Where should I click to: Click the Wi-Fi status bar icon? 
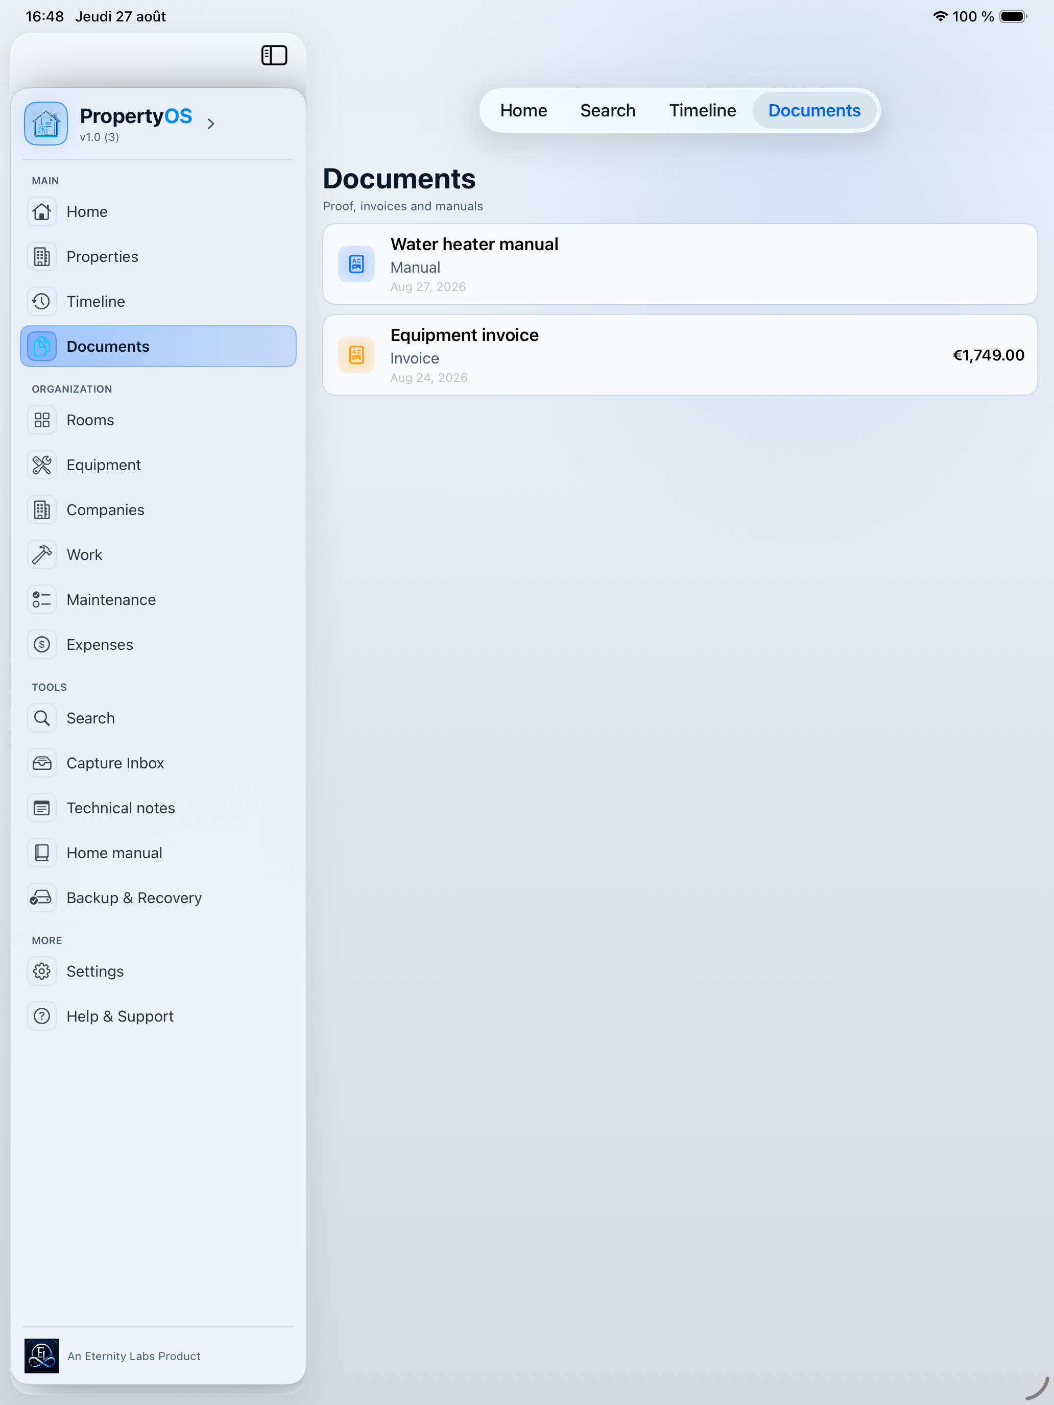(x=940, y=16)
